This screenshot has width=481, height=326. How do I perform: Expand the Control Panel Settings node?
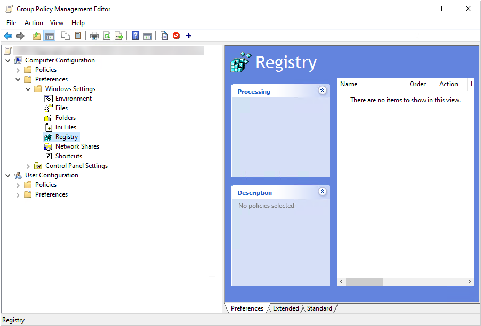28,165
